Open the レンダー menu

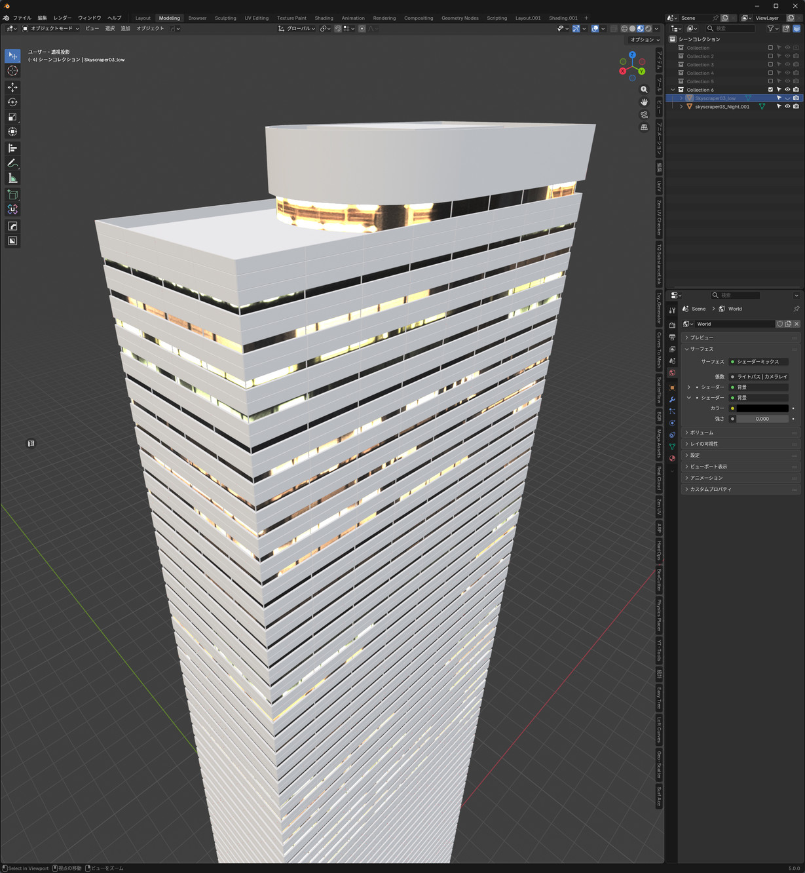pyautogui.click(x=62, y=18)
